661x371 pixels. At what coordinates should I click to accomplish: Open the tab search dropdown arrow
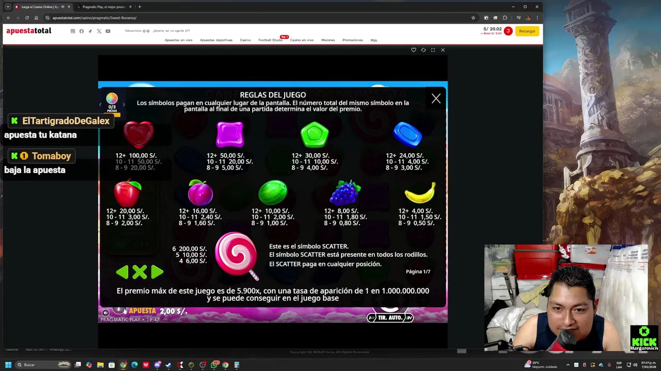tap(8, 7)
